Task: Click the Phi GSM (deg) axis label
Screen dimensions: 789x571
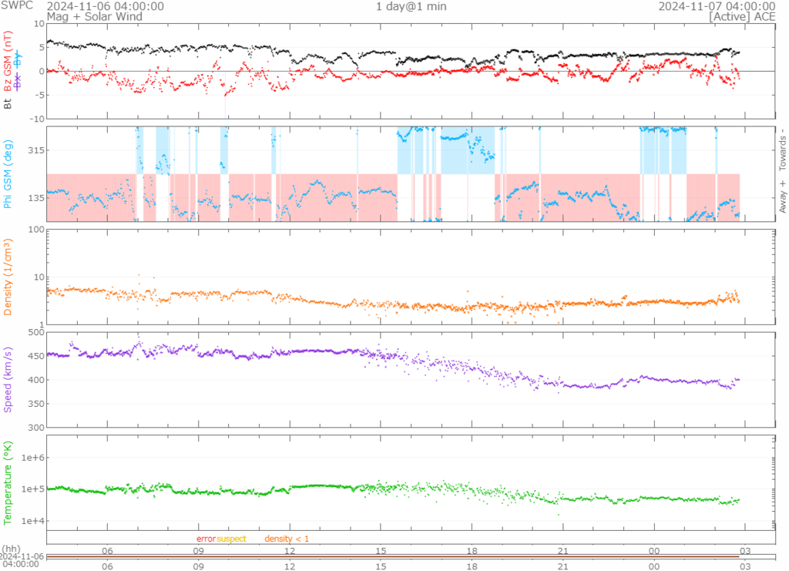Action: click(8, 174)
